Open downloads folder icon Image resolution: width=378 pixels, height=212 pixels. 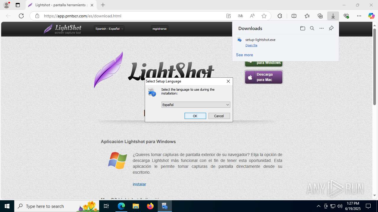(302, 28)
